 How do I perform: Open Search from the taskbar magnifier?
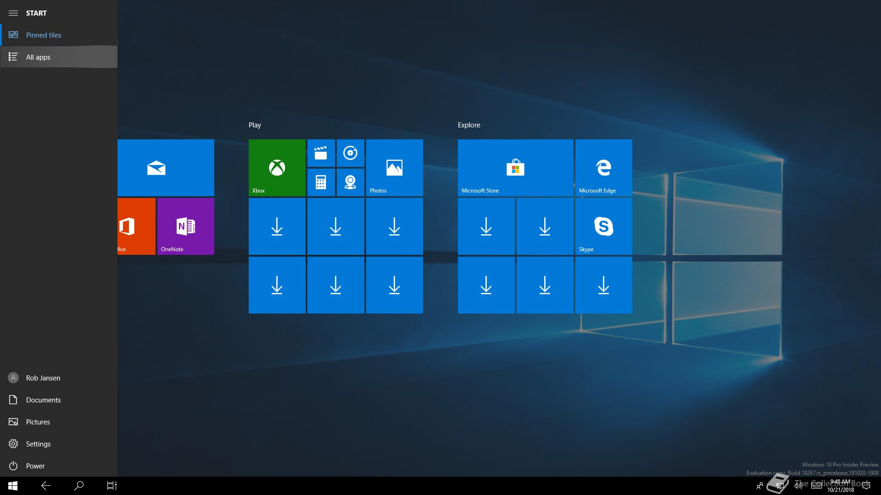[x=79, y=486]
